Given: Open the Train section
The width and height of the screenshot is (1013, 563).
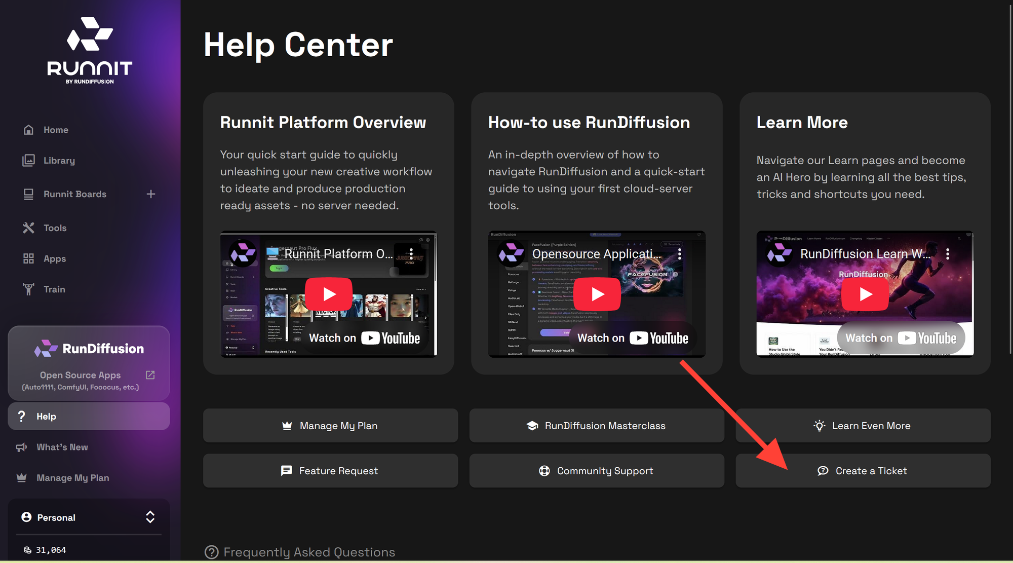Looking at the screenshot, I should click(x=54, y=289).
